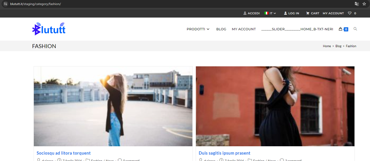
Task: Click the LOG IN link
Action: pyautogui.click(x=291, y=13)
